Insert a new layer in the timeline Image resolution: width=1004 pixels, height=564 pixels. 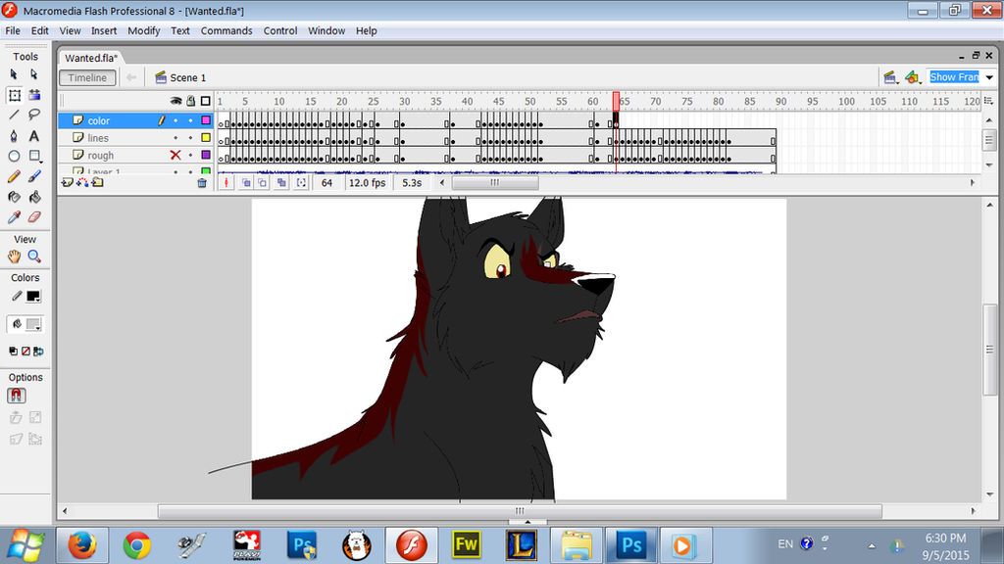pyautogui.click(x=67, y=182)
